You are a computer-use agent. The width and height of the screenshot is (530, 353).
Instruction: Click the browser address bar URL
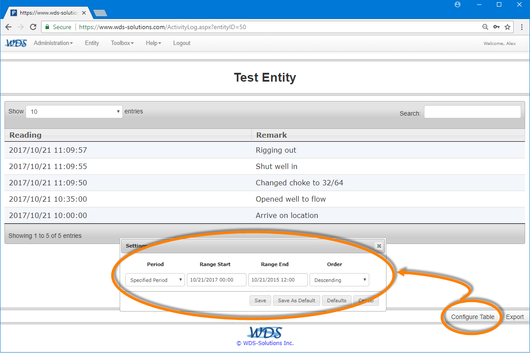coord(163,27)
